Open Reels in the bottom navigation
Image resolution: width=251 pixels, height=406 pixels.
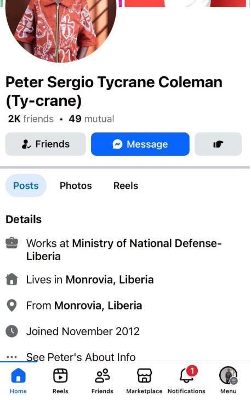click(x=60, y=376)
